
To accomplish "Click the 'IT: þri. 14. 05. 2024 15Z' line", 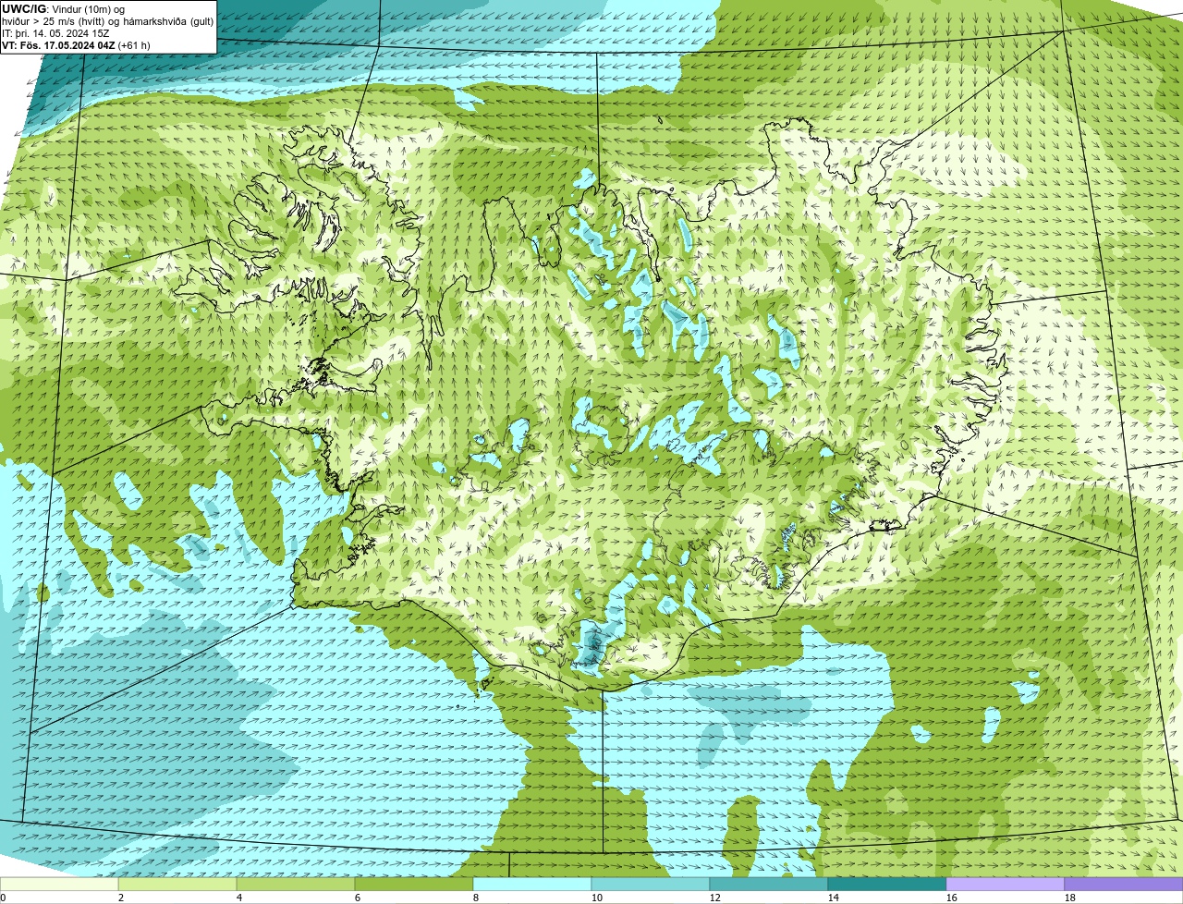I will (55, 33).
